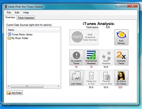This screenshot has height=109, width=142.
Task: Click the Start Analyzing Data Sources button
Action: 84,37
